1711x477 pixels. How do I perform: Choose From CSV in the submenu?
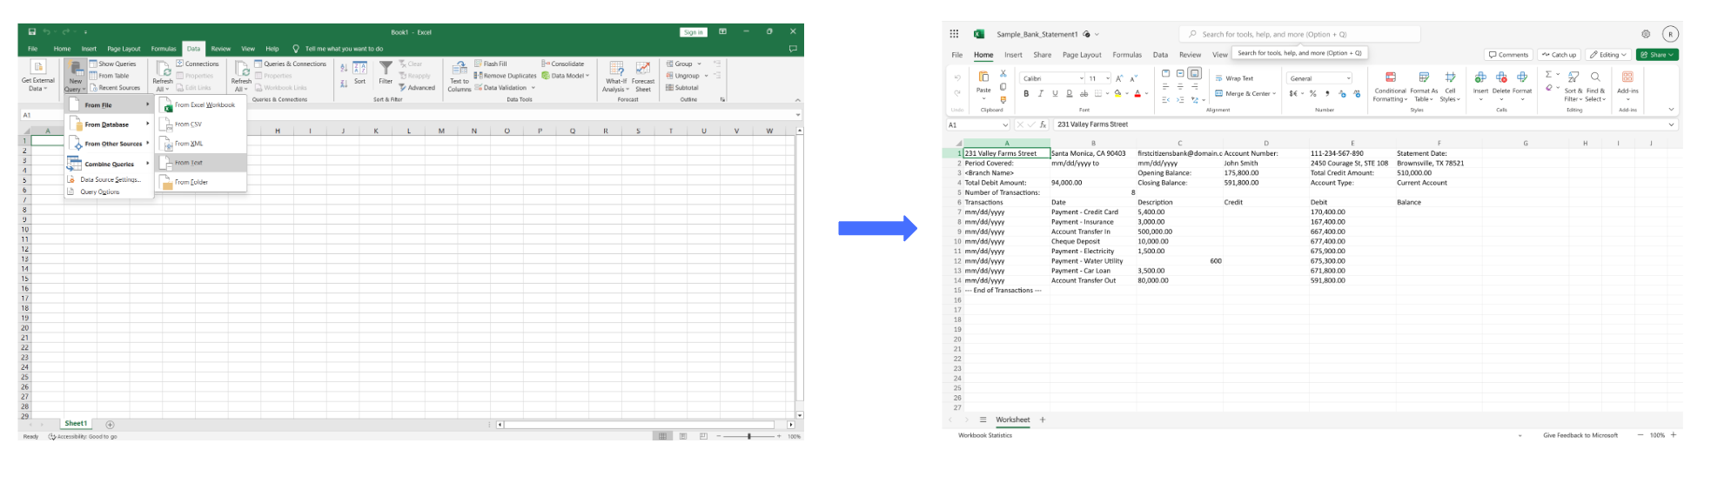pos(201,124)
